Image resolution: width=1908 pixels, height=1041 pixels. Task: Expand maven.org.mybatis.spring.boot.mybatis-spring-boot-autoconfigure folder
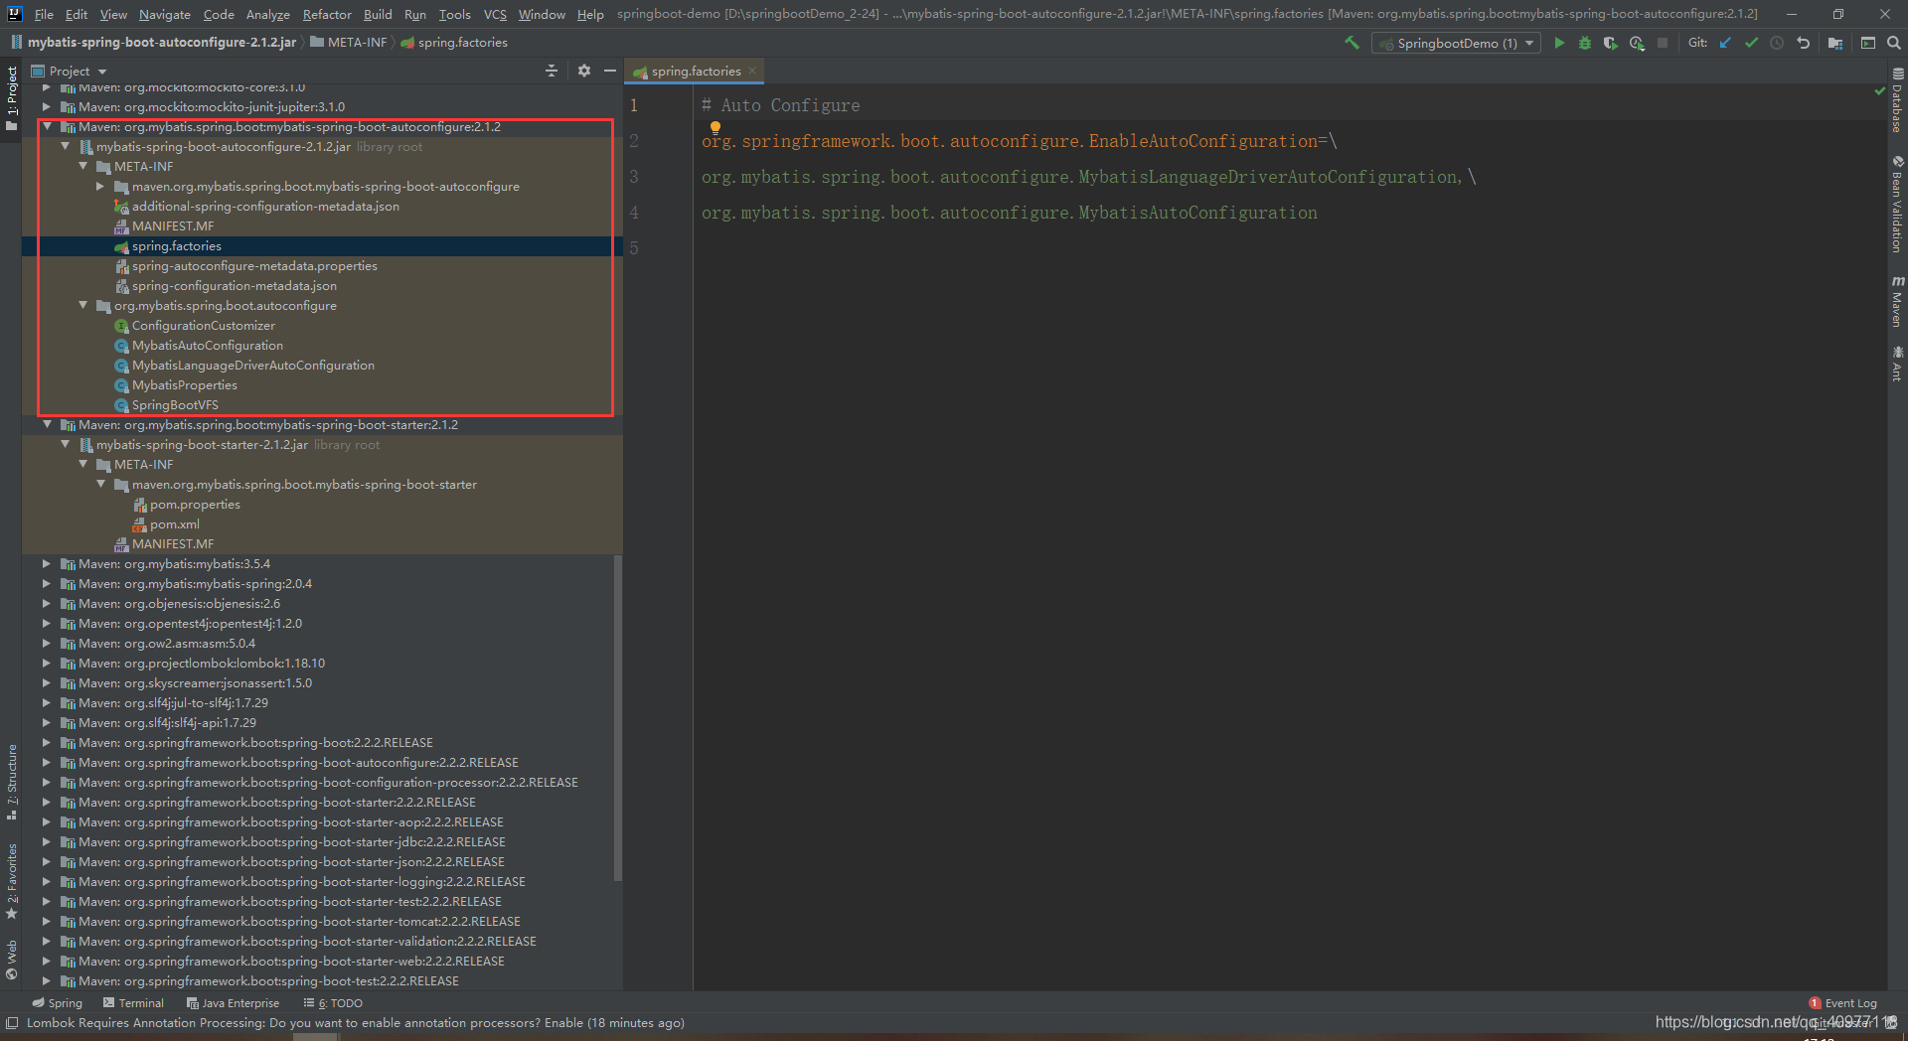[100, 186]
